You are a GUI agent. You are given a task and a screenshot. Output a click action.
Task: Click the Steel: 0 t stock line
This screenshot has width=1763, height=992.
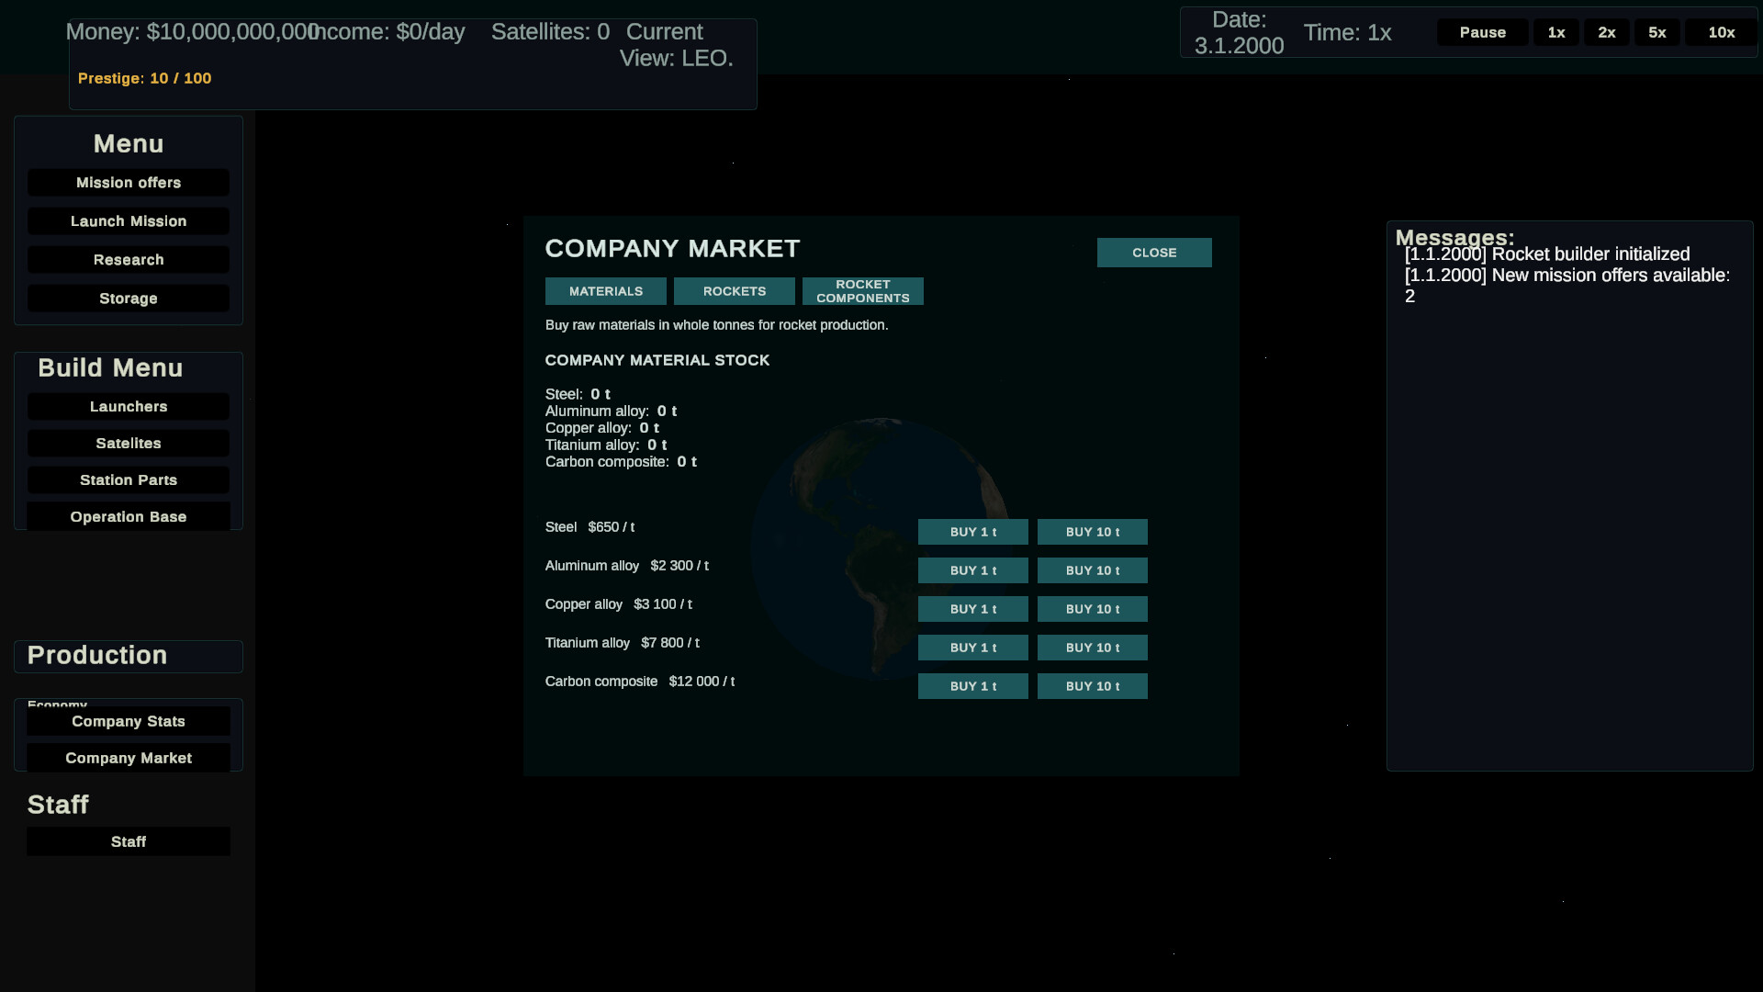click(578, 394)
